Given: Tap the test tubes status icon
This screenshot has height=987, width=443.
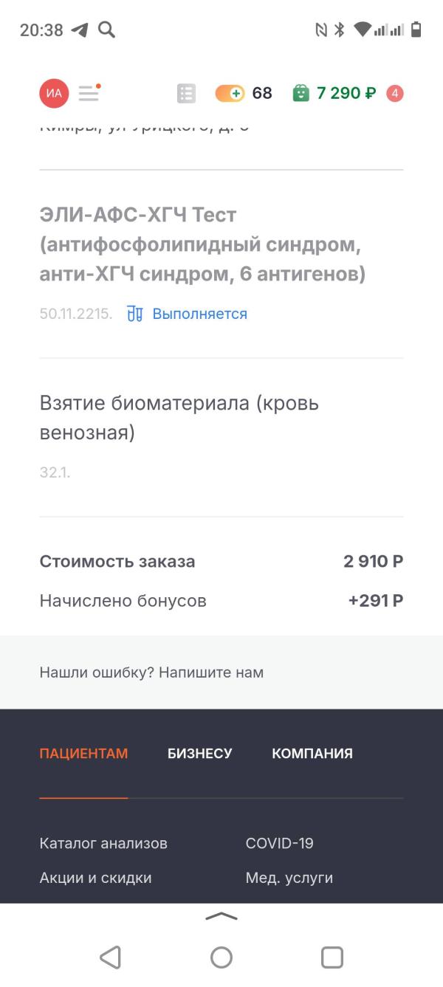Looking at the screenshot, I should tap(134, 314).
